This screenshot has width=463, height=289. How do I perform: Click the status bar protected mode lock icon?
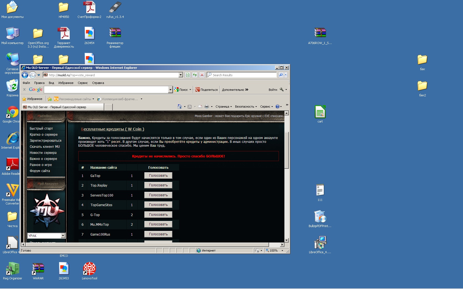[257, 250]
